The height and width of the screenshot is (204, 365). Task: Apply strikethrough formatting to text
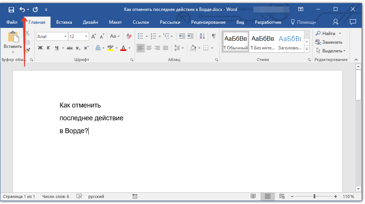(70, 48)
